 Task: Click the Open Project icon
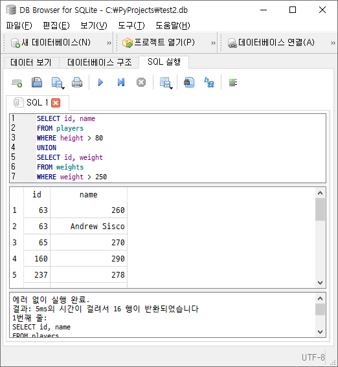click(x=128, y=43)
